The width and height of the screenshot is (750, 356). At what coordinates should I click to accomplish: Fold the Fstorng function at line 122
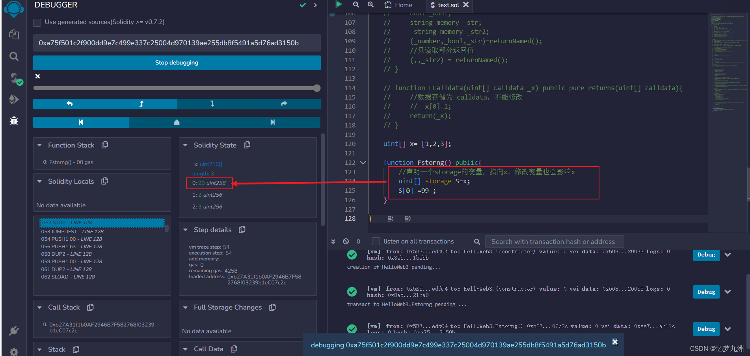pyautogui.click(x=363, y=162)
